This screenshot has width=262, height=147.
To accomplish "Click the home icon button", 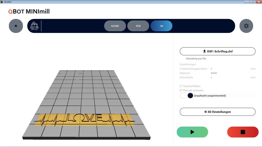I will click(16, 26).
